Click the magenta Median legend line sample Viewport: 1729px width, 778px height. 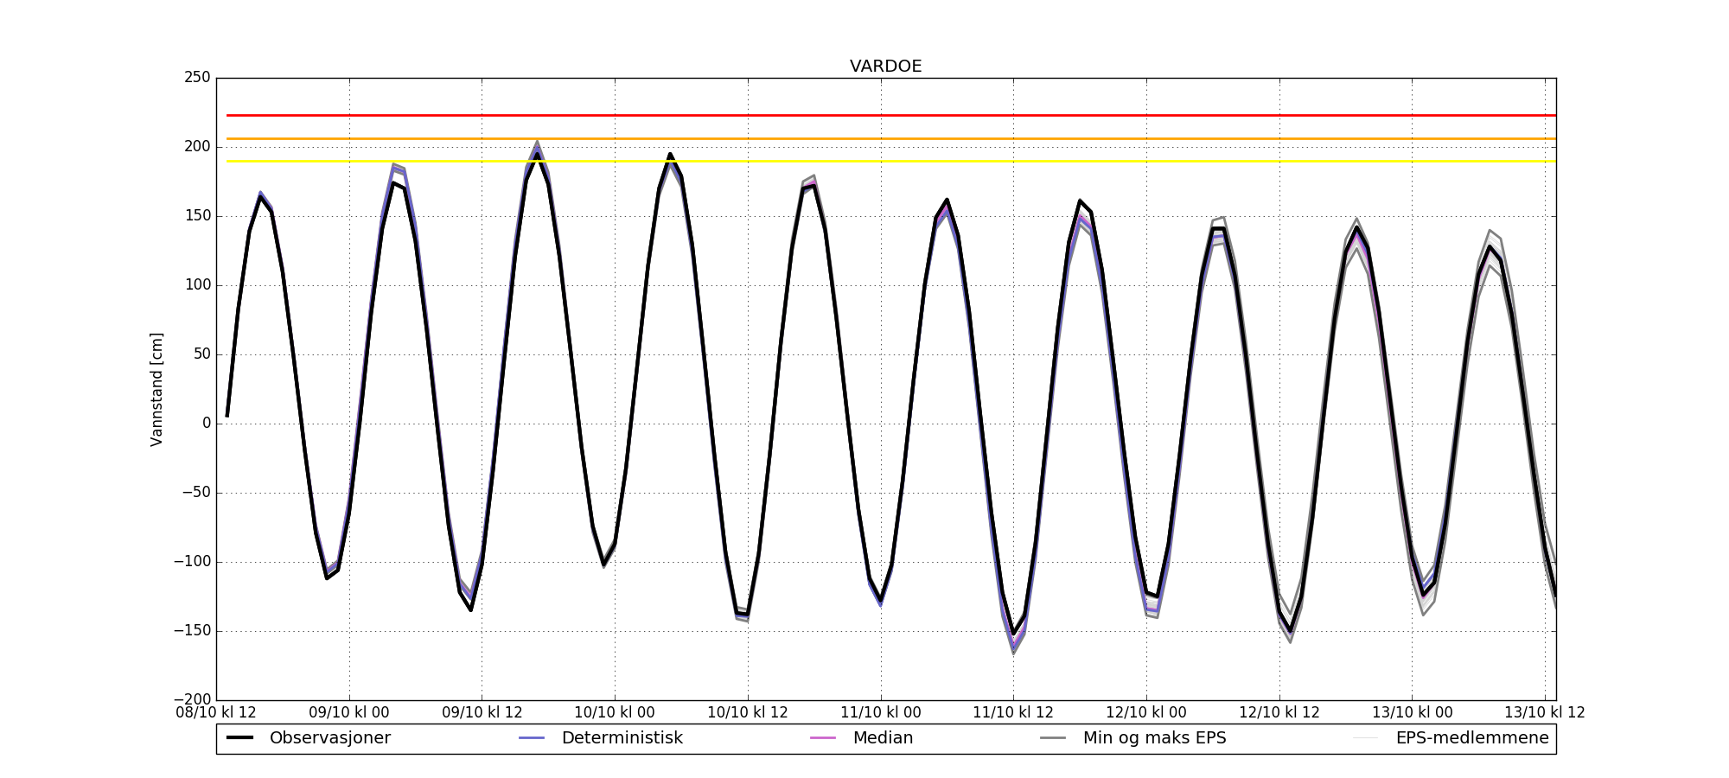[822, 738]
